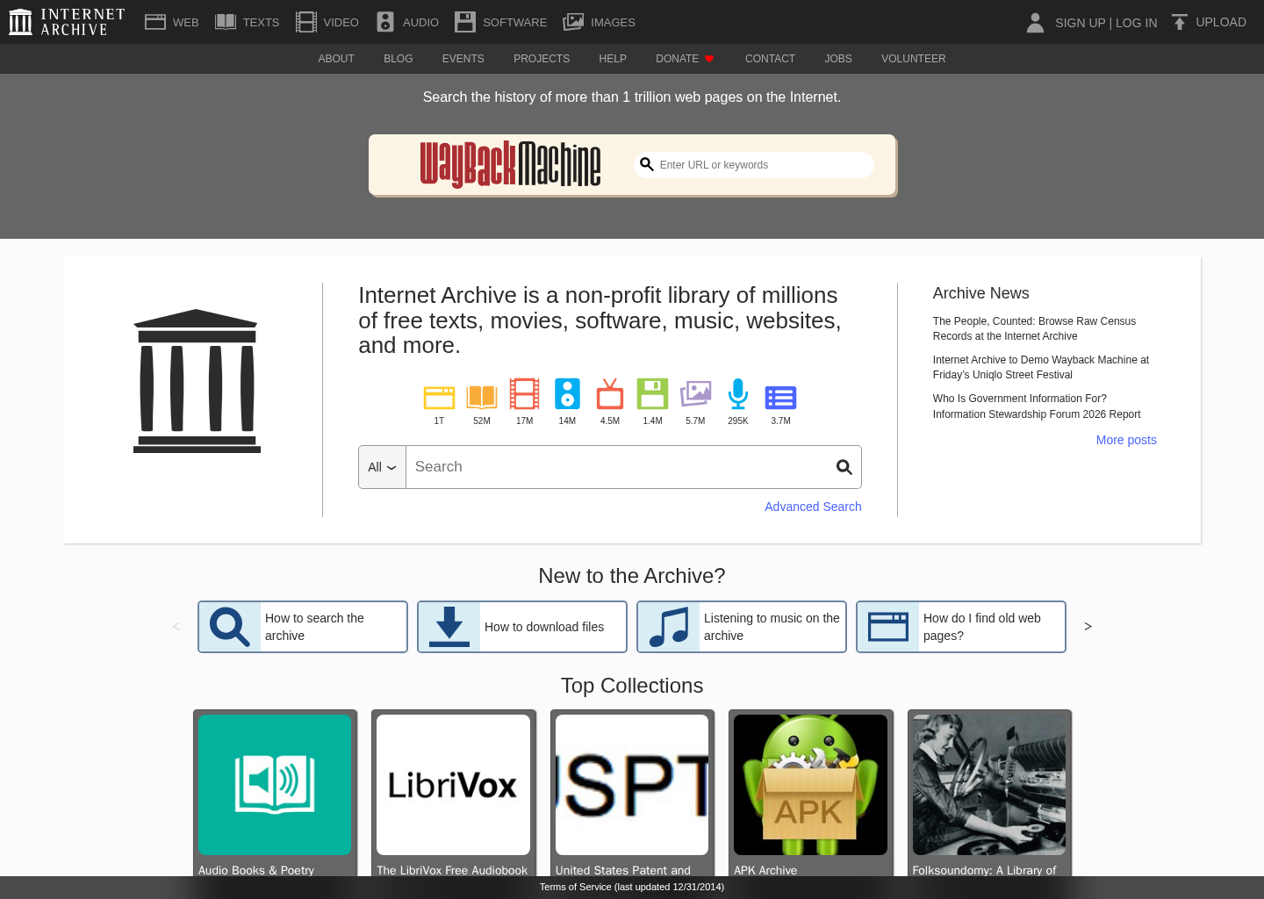
Task: Open the LibriVox collection thumbnail
Action: pos(453,785)
